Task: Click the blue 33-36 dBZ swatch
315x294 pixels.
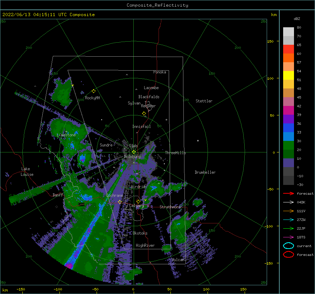Action: click(x=288, y=128)
